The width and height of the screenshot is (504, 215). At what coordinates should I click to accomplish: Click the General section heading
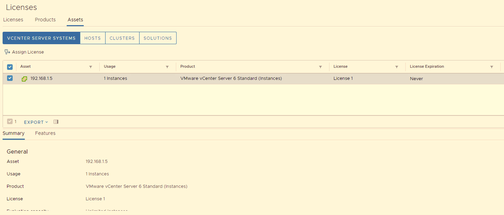tap(17, 151)
